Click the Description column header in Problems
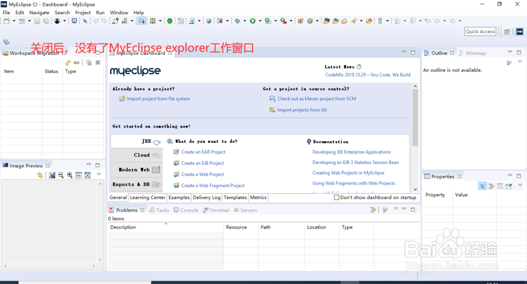This screenshot has width=527, height=284. 165,227
